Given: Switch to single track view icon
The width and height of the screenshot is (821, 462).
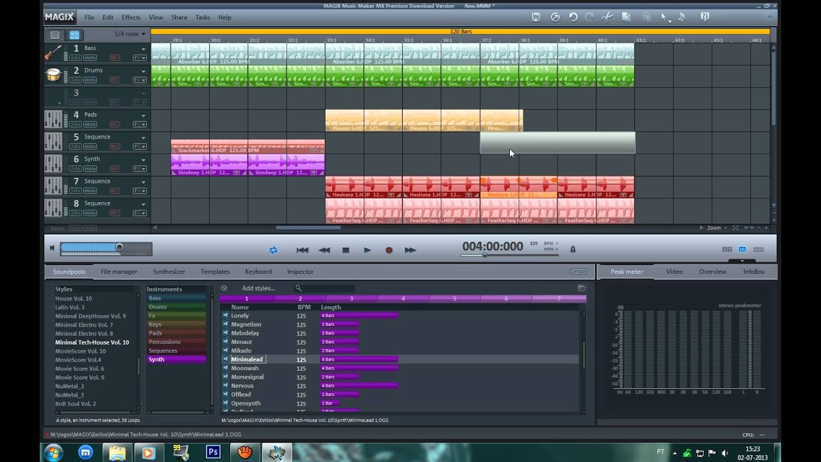Looking at the screenshot, I should (x=55, y=35).
